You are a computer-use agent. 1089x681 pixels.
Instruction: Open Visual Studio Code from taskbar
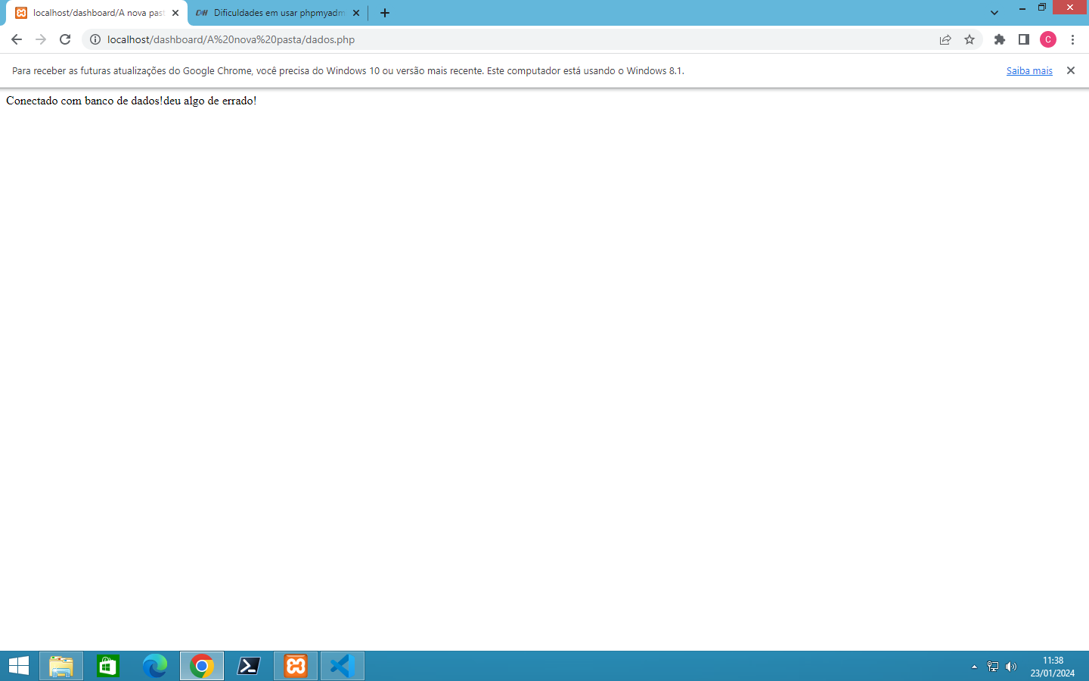coord(343,666)
